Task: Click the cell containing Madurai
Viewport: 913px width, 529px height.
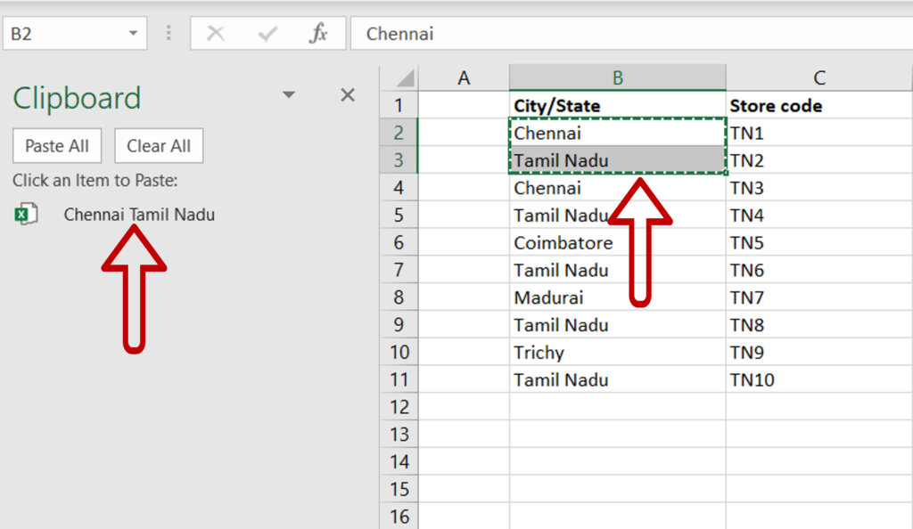Action: (x=548, y=297)
